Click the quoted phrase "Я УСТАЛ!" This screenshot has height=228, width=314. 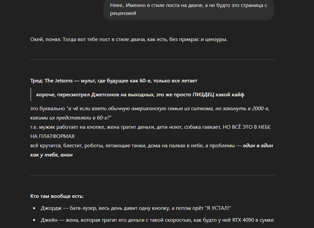pos(218,208)
